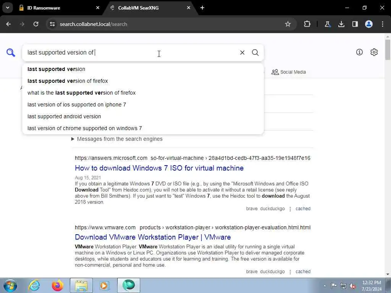Focus the address bar URL
391x293 pixels.
(93, 24)
